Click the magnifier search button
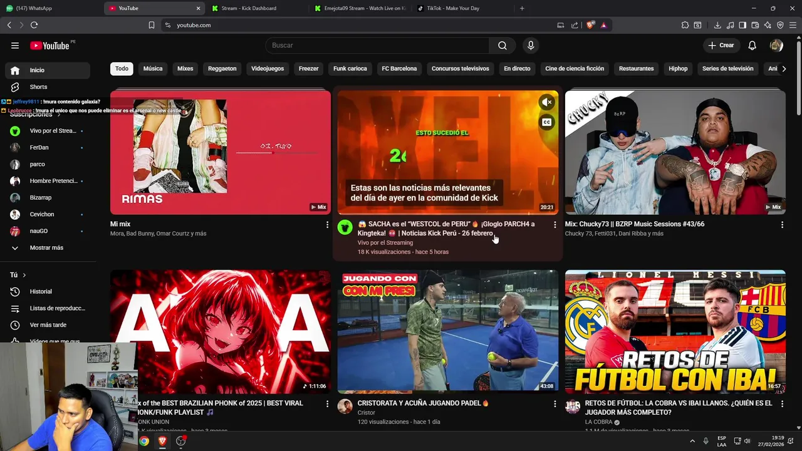The width and height of the screenshot is (802, 451). point(503,45)
